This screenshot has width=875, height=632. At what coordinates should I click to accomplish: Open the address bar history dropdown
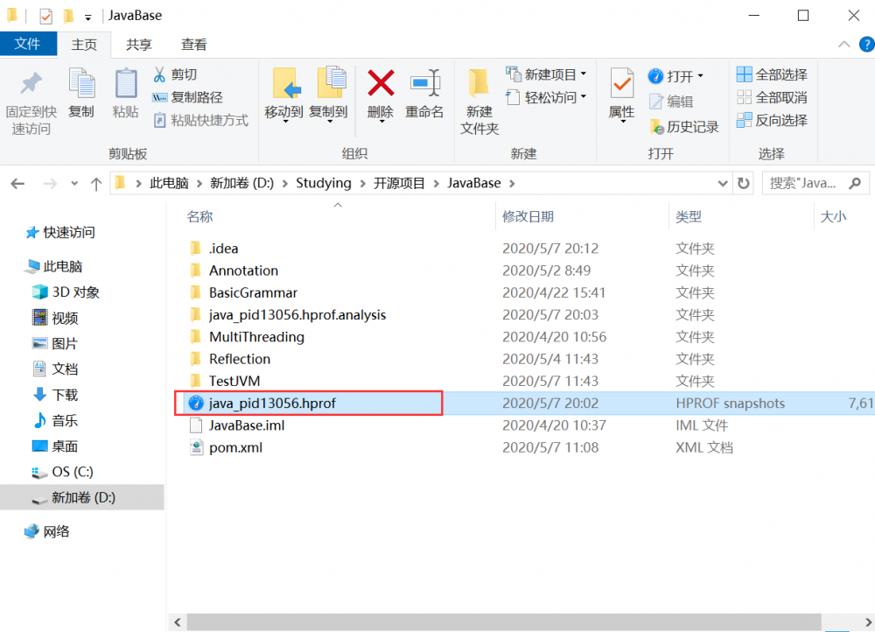point(722,183)
